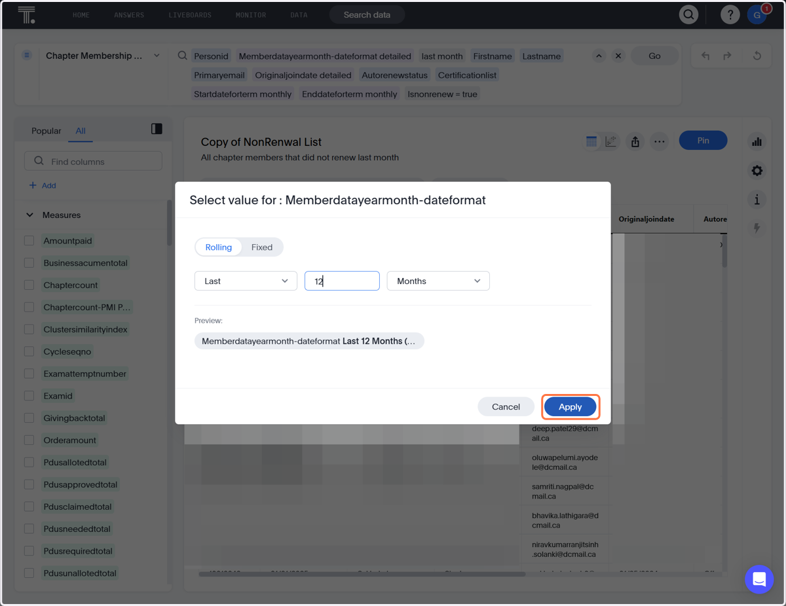Image resolution: width=786 pixels, height=606 pixels.
Task: Open the info icon in right sidebar
Action: tap(757, 200)
